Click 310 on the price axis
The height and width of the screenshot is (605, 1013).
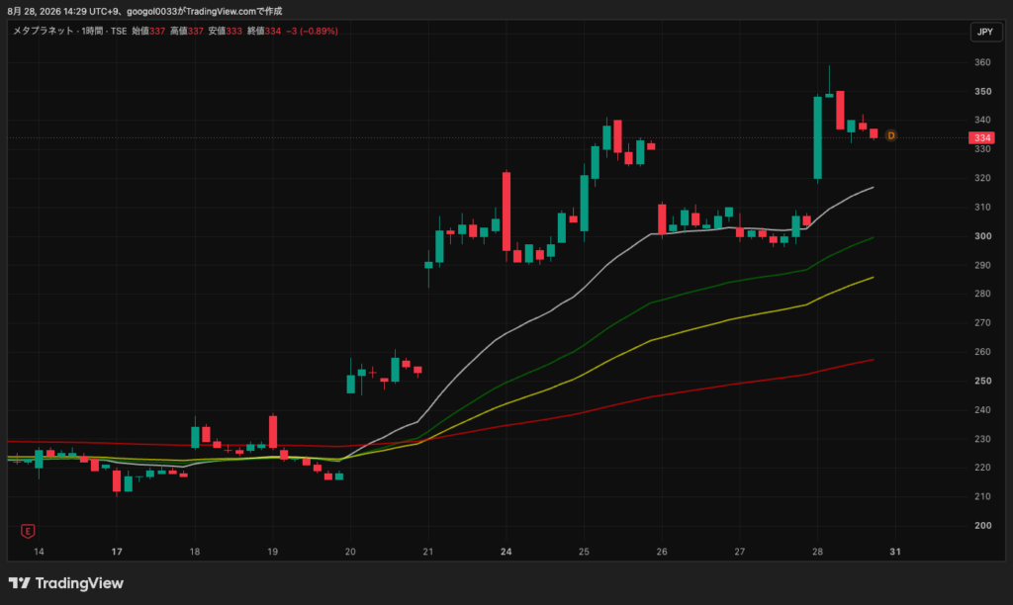pos(982,208)
